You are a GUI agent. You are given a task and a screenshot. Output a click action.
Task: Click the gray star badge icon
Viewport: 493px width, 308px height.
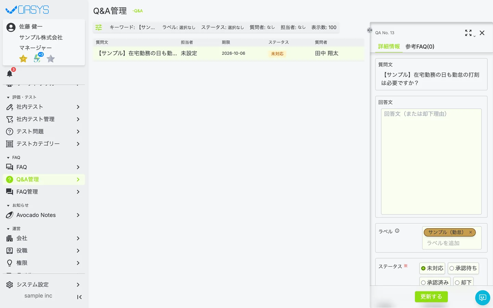51,59
